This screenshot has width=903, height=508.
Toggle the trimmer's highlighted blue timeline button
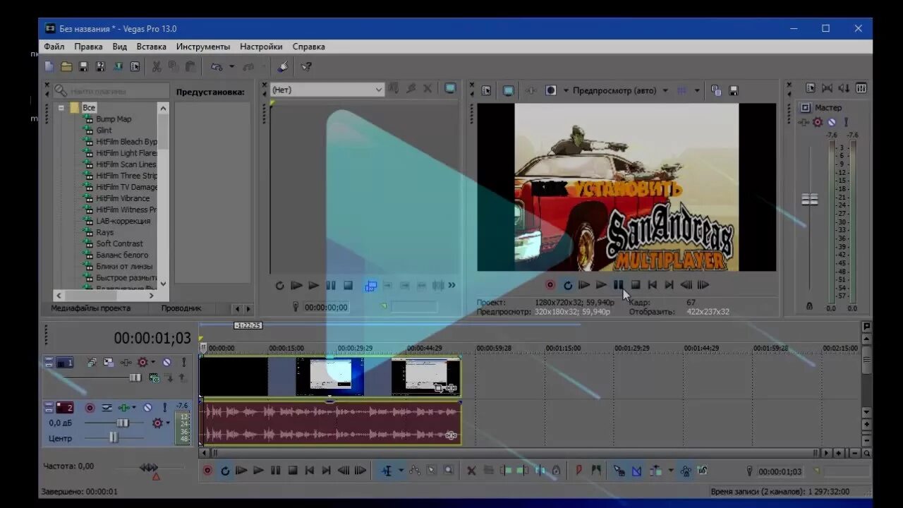tap(370, 286)
